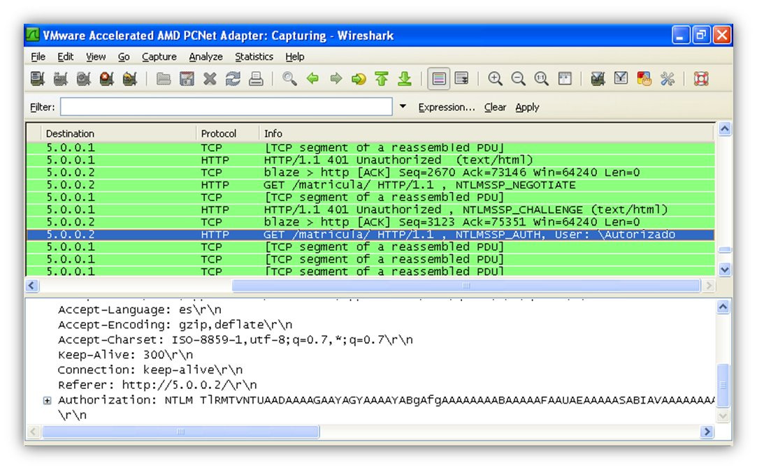Select the Keep-Alive: 300 line

point(126,355)
